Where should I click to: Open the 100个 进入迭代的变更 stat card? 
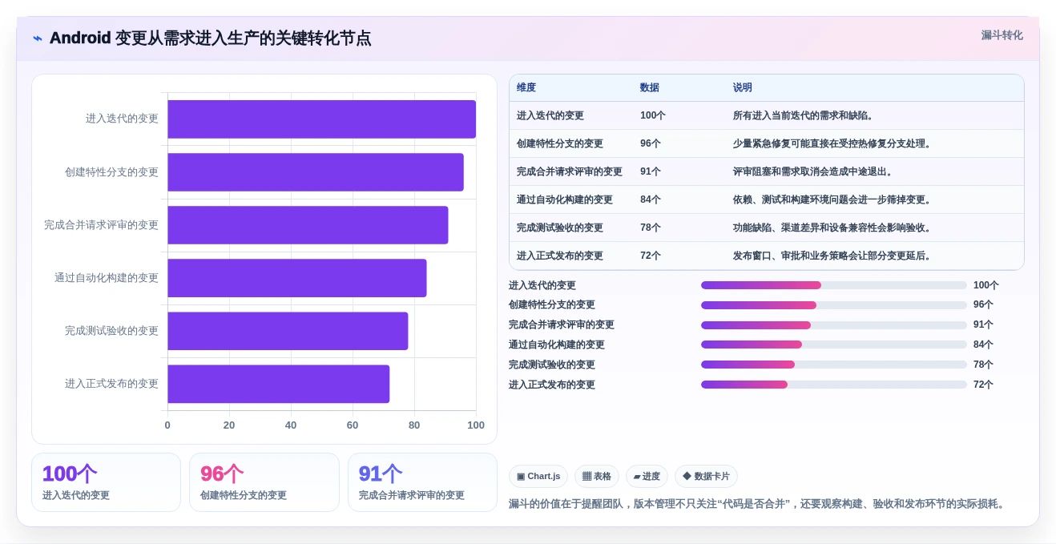coord(107,482)
